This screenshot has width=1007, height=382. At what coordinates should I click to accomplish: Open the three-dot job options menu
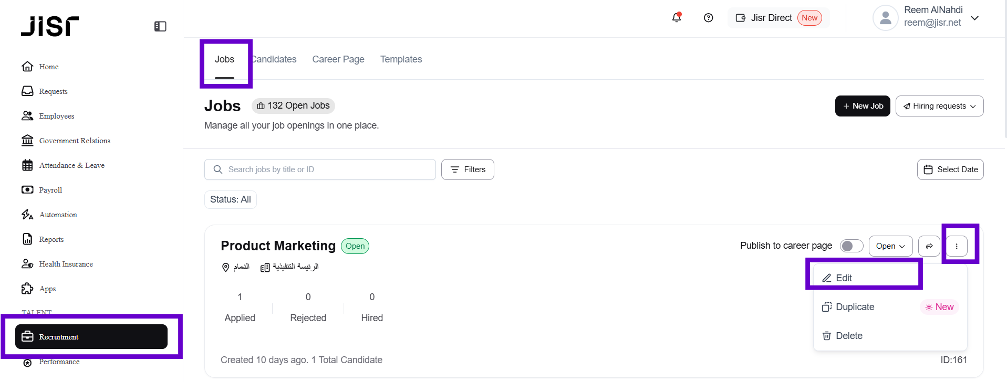pos(957,246)
